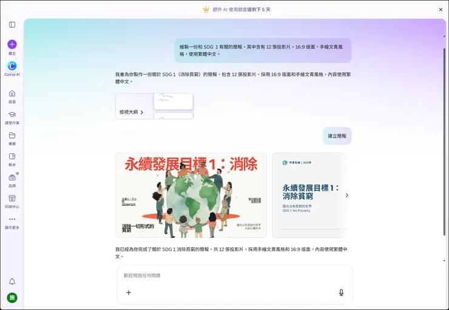Close the top banner with X
Viewport: 449px width, 310px height.
tap(441, 10)
